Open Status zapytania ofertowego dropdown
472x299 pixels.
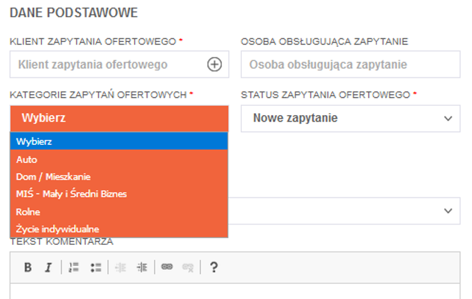click(350, 118)
